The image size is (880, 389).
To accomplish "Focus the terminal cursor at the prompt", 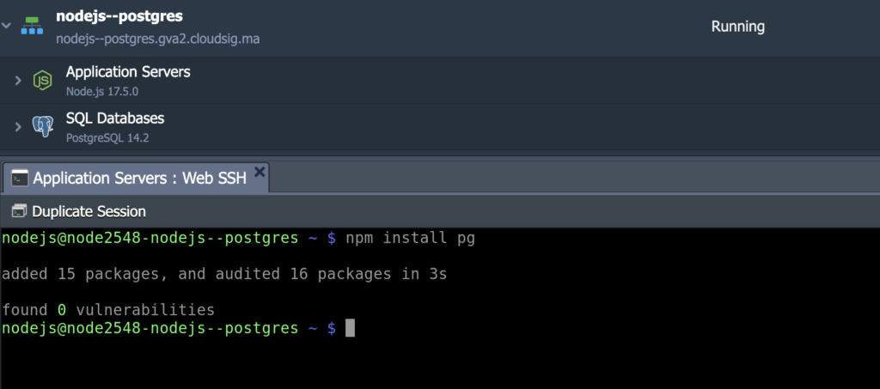I will pyautogui.click(x=350, y=328).
